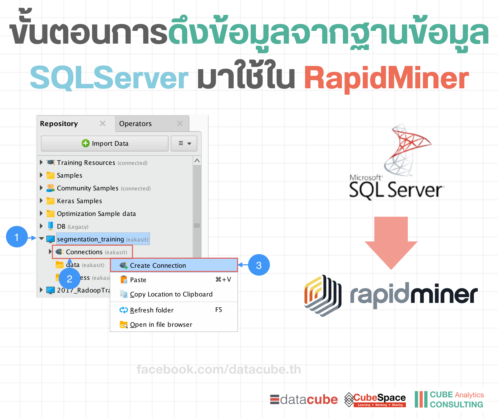The image size is (498, 418).
Task: Click the Refresh folder arrows icon
Action: (x=124, y=310)
